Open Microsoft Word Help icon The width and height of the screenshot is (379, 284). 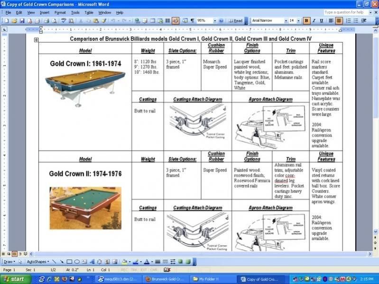click(x=221, y=21)
